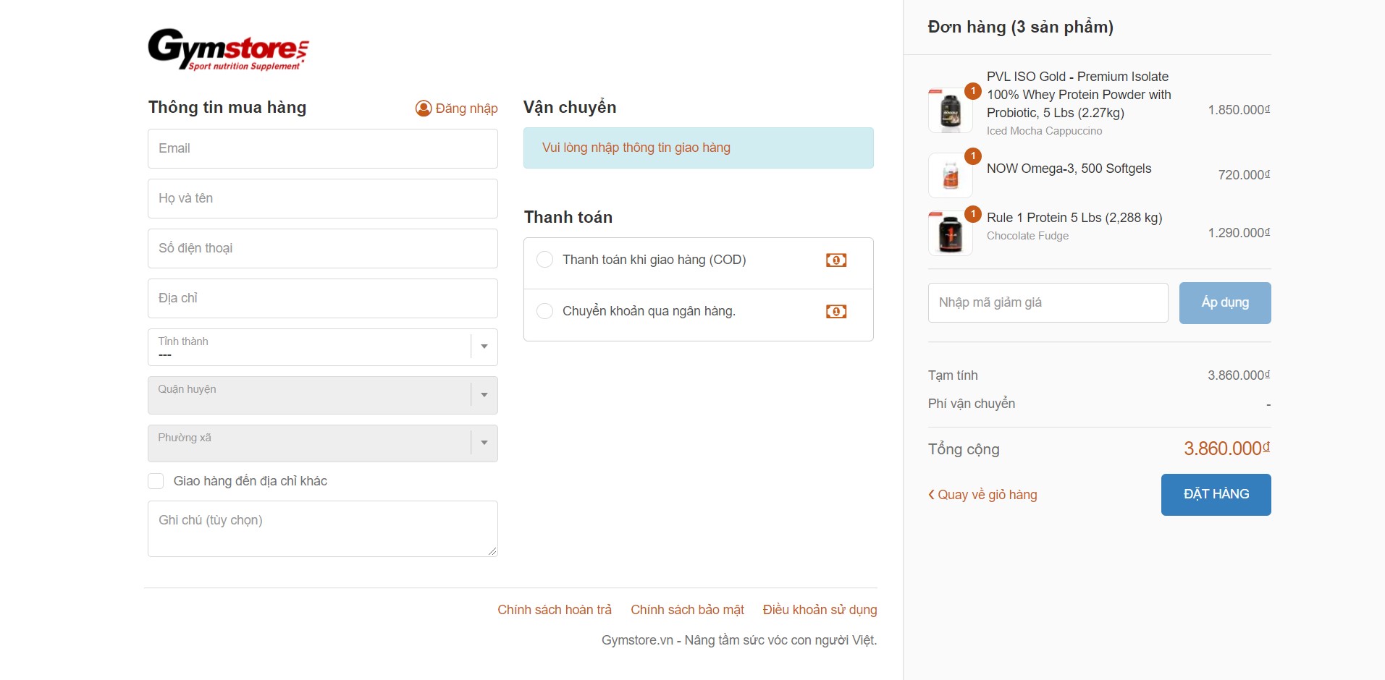
Task: Click the quantity badge on PVL ISO Gold
Action: [973, 91]
